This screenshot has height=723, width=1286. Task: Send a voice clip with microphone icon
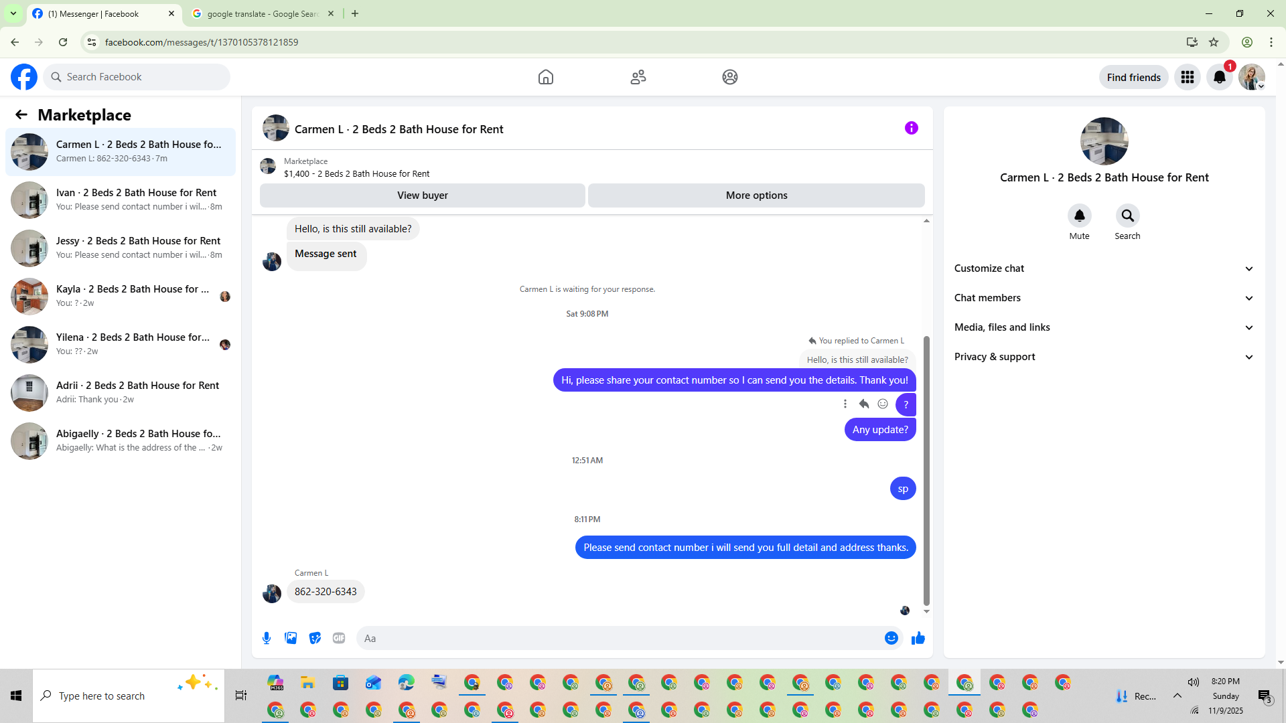click(267, 638)
